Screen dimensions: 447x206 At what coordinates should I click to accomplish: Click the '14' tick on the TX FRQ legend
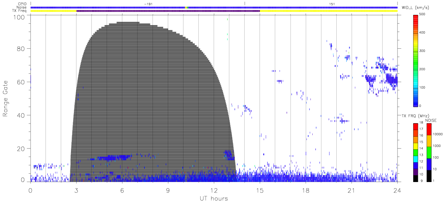421,149
